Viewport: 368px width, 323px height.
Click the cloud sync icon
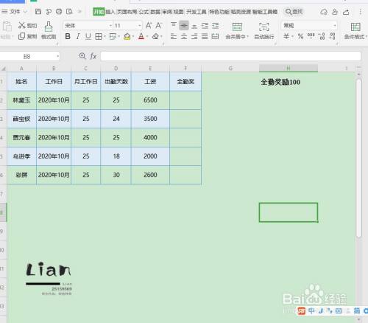click(x=324, y=12)
